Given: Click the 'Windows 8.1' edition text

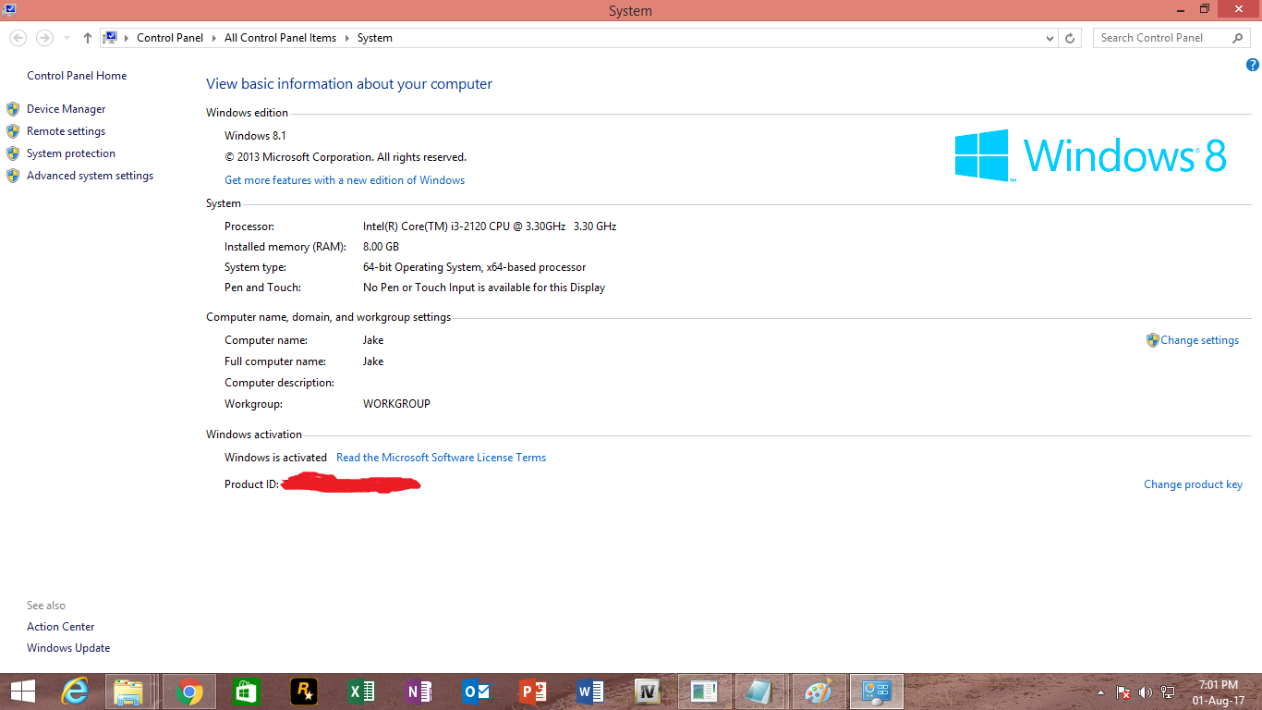Looking at the screenshot, I should point(255,136).
